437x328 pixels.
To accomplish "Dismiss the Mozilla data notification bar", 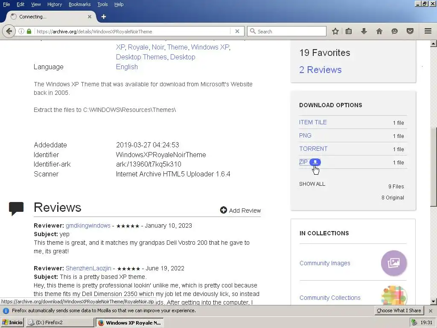I will [x=431, y=311].
